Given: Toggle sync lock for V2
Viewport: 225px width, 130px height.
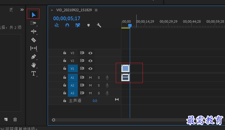Looking at the screenshot, I should pos(82,61).
